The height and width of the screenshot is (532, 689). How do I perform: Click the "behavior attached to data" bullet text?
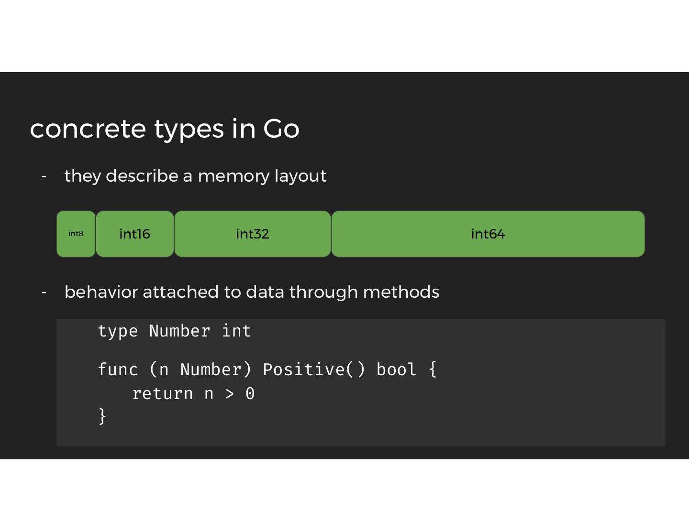click(x=252, y=292)
